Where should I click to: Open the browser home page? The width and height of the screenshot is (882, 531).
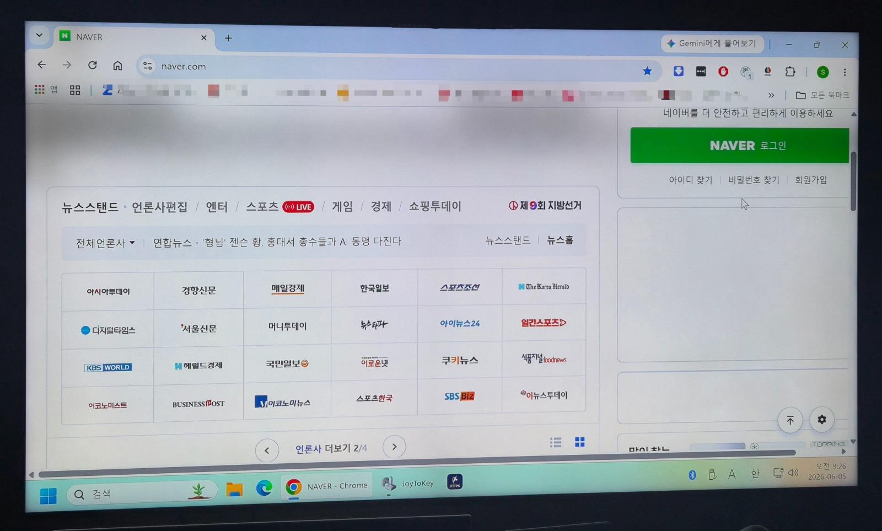click(x=117, y=66)
